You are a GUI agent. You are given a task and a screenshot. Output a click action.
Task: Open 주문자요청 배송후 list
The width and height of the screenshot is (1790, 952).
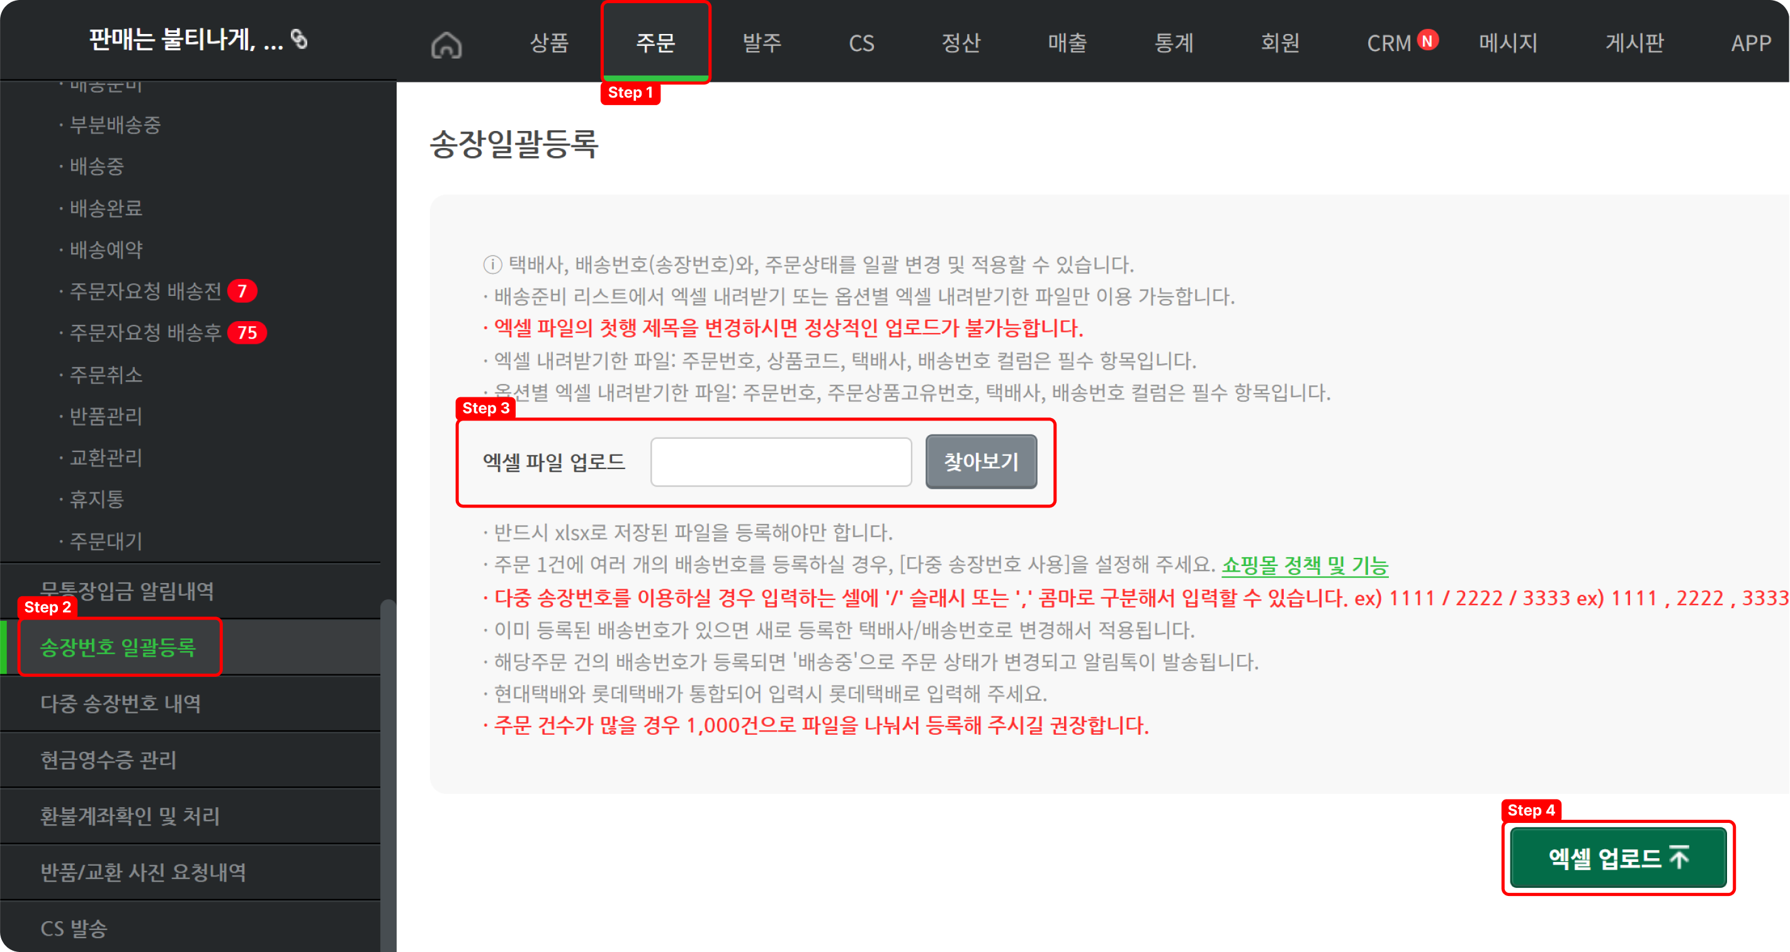(x=145, y=333)
